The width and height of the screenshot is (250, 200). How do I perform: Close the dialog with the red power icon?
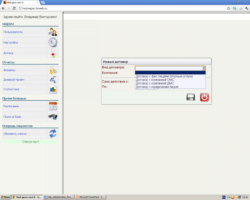pos(204,97)
